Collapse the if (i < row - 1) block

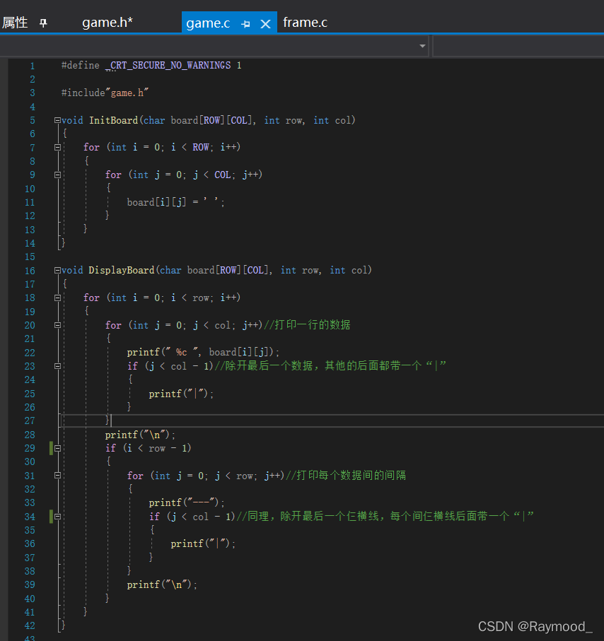click(x=58, y=448)
